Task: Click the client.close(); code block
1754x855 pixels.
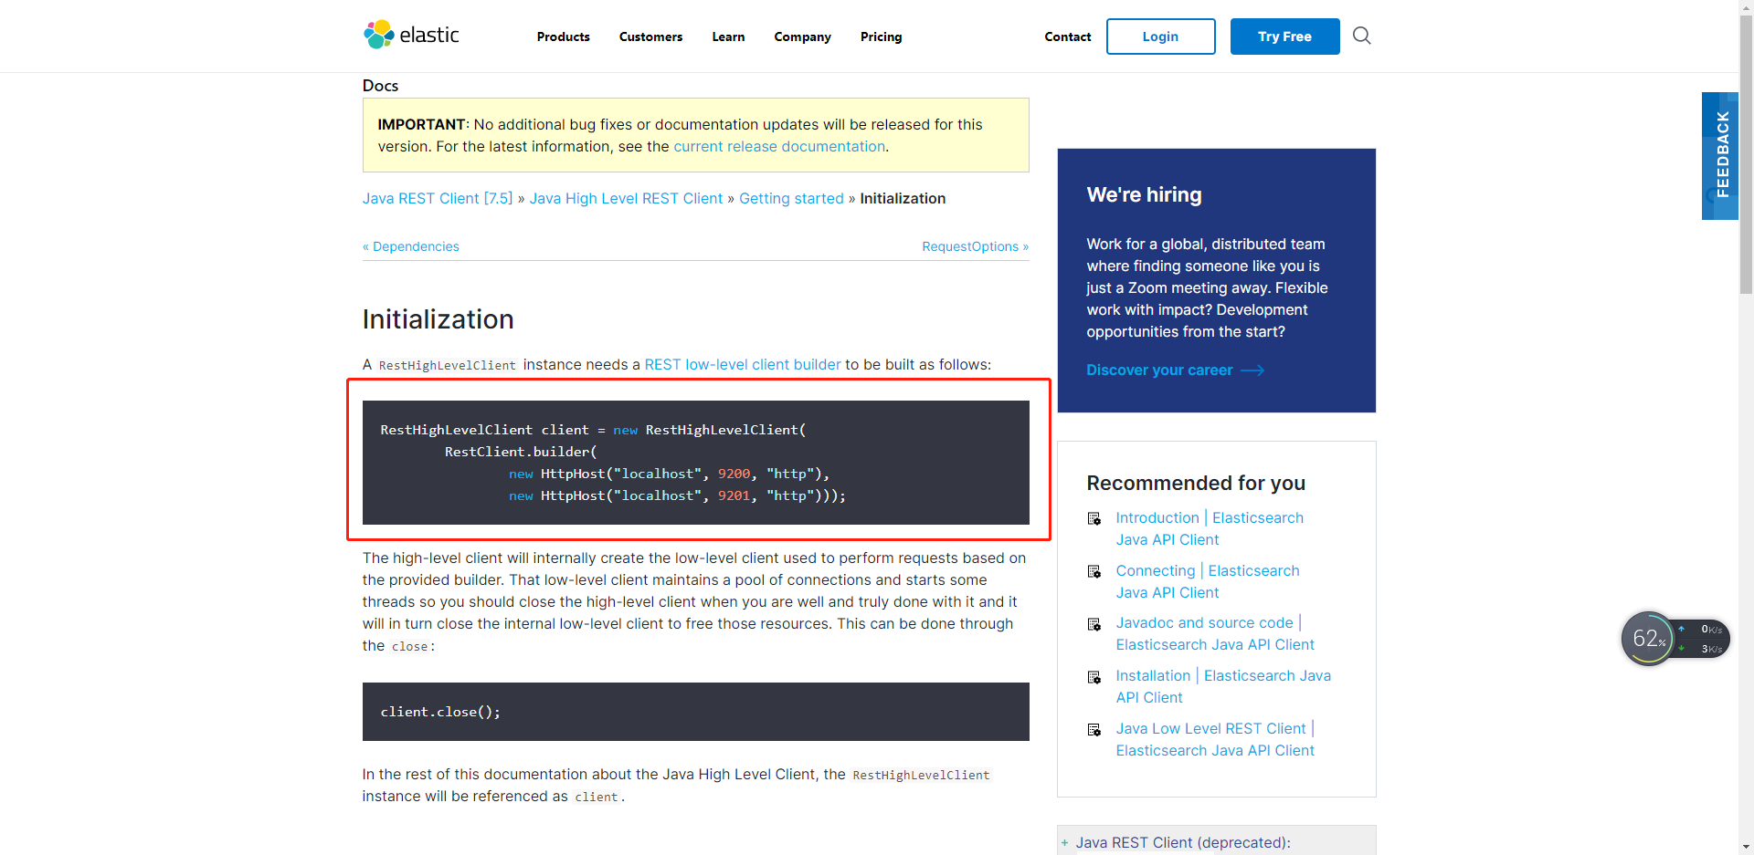Action: click(695, 712)
